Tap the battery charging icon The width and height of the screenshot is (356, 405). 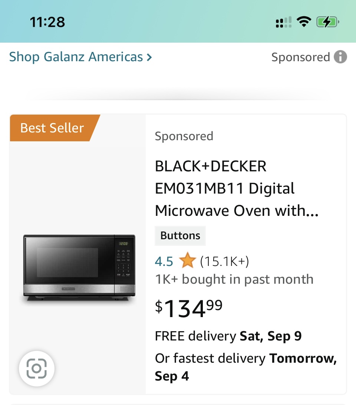(327, 22)
